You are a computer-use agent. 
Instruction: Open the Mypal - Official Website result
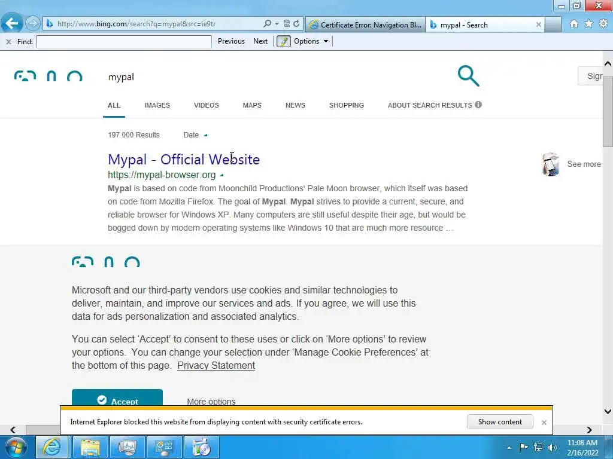(184, 159)
